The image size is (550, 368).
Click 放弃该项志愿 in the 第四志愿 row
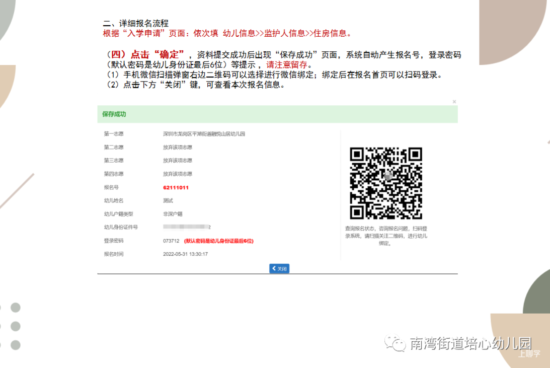point(178,174)
